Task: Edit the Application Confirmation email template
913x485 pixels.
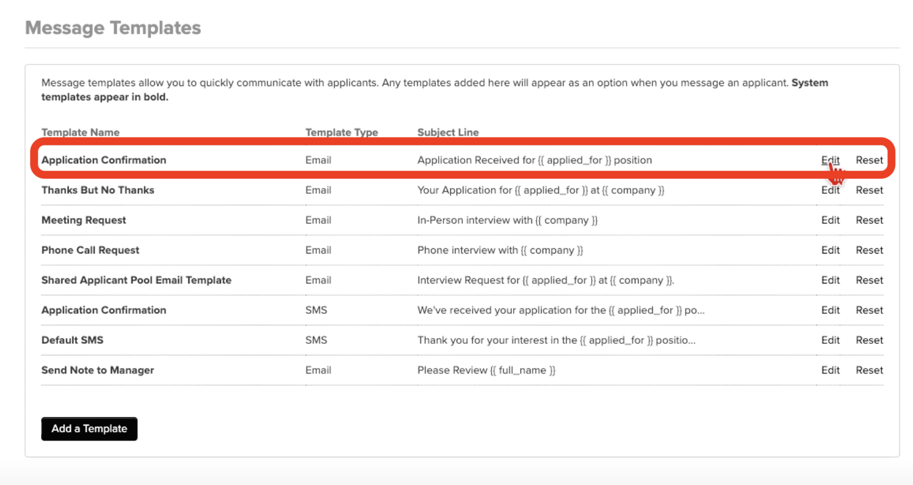Action: pyautogui.click(x=830, y=160)
